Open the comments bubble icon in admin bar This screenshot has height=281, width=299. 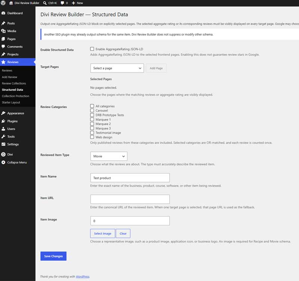tap(62, 3)
